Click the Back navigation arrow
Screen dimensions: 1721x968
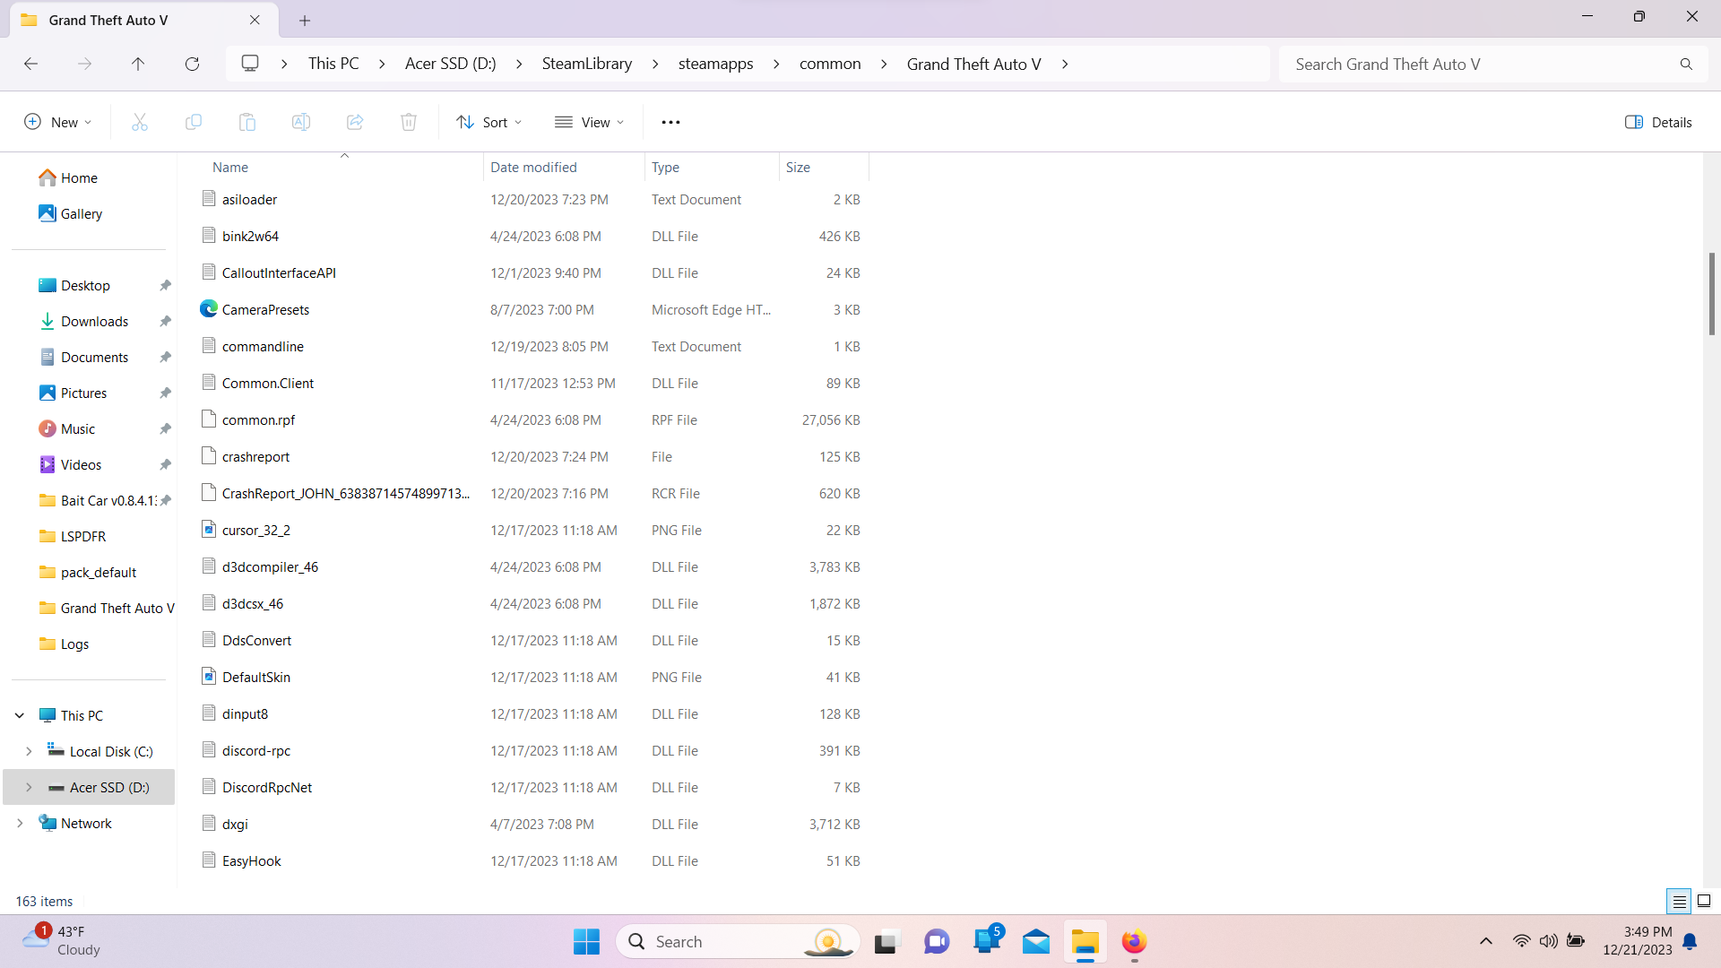coord(30,64)
